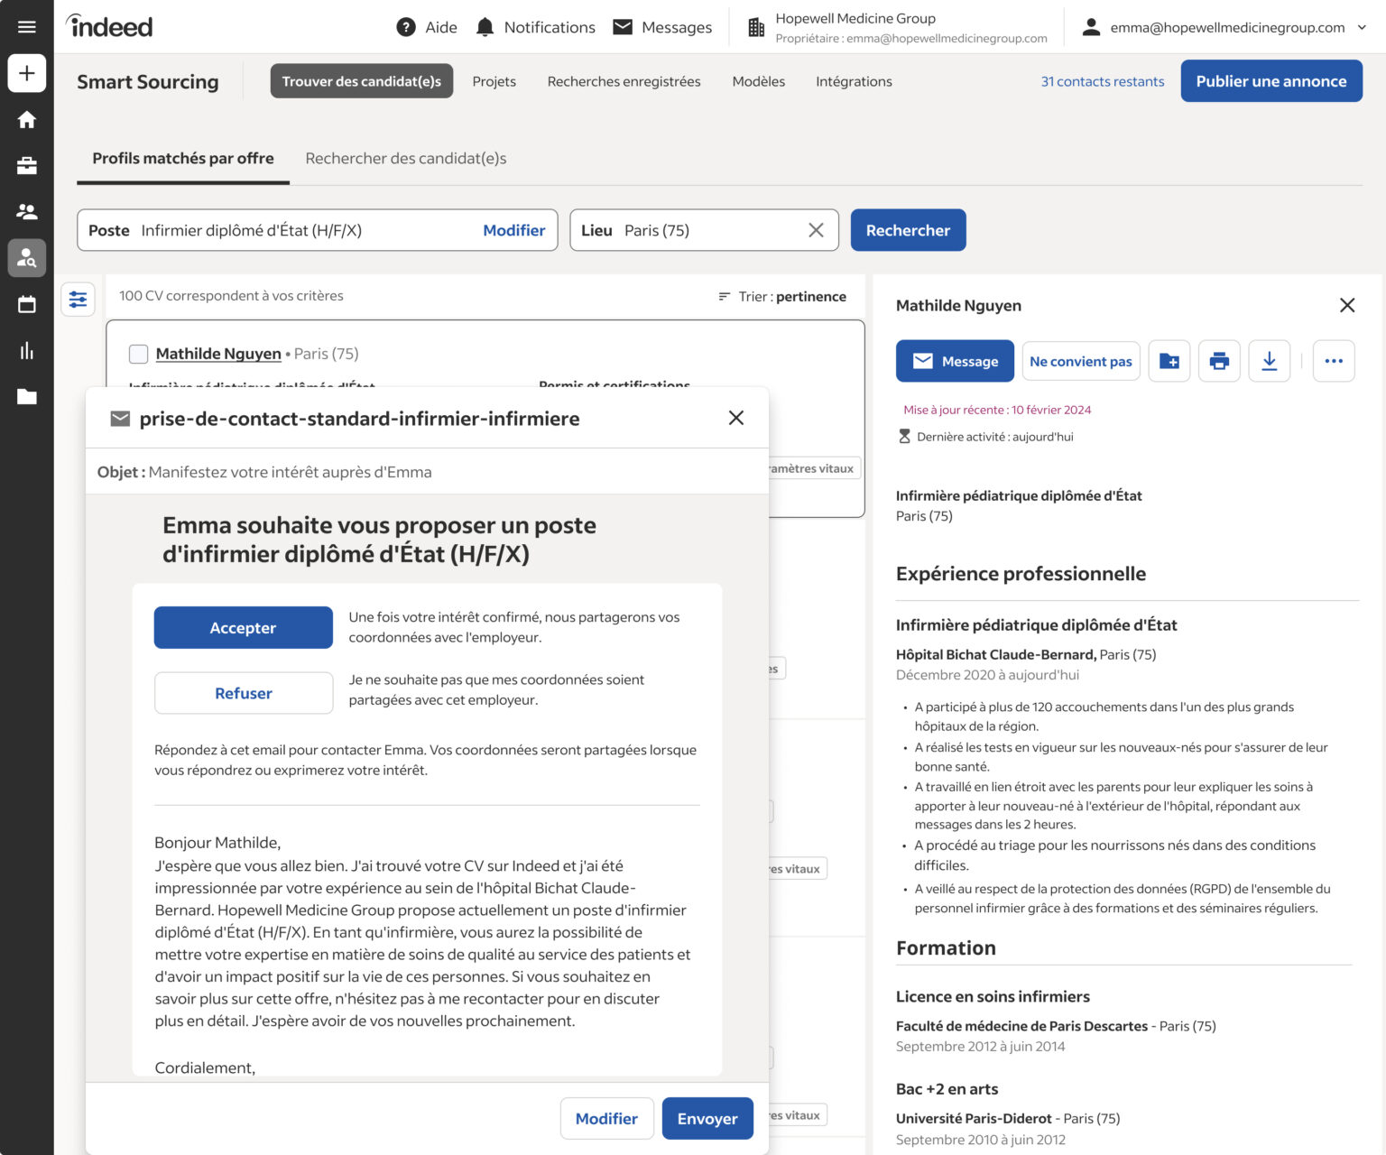Open the analytics chart icon in sidebar
The image size is (1386, 1155).
tap(26, 350)
